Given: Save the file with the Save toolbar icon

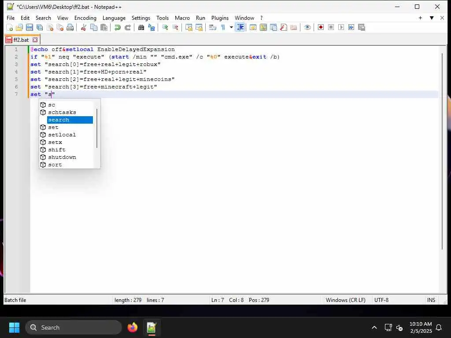Looking at the screenshot, I should pyautogui.click(x=30, y=28).
